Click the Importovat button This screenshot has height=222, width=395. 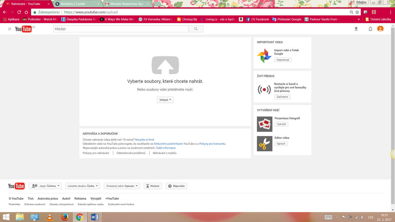[283, 60]
